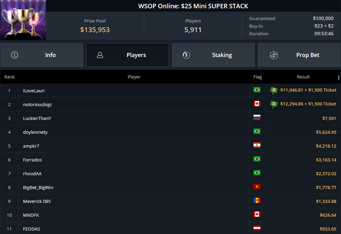Viewport: 341px width, 234px height.
Task: Select player doyleninety
Action: [35, 132]
